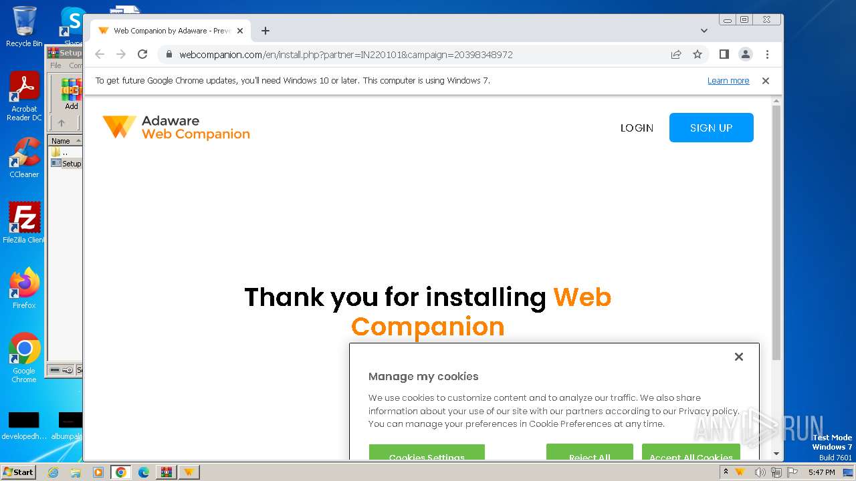The image size is (856, 481).
Task: Click the page vertical scrollbar
Action: coord(776,232)
